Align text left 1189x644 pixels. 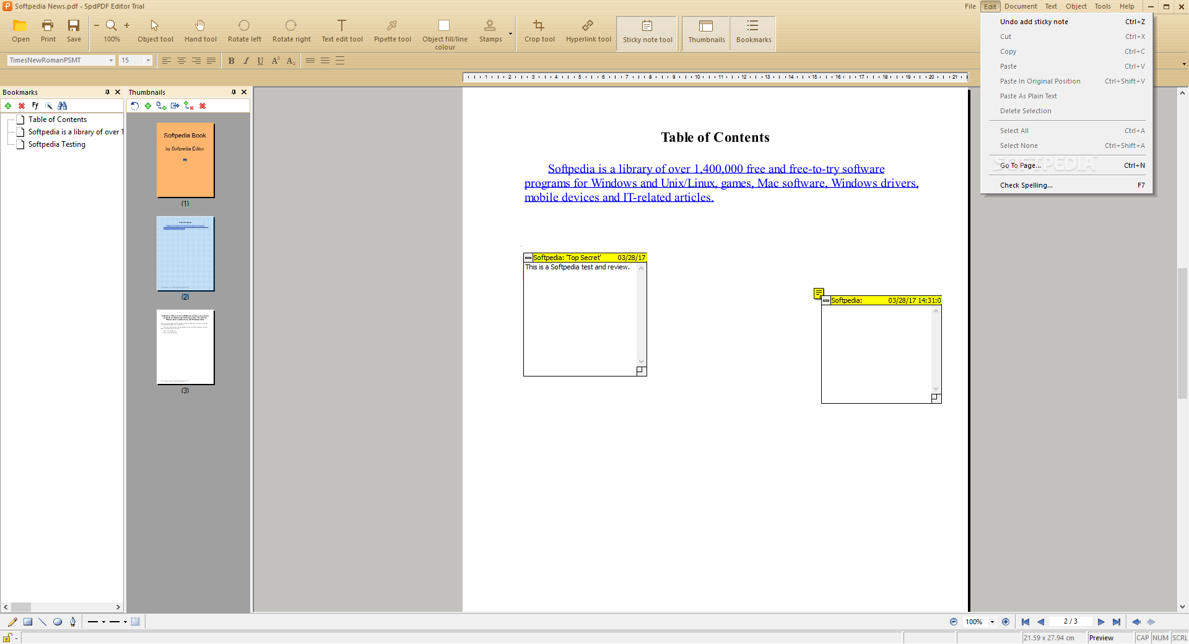(166, 61)
